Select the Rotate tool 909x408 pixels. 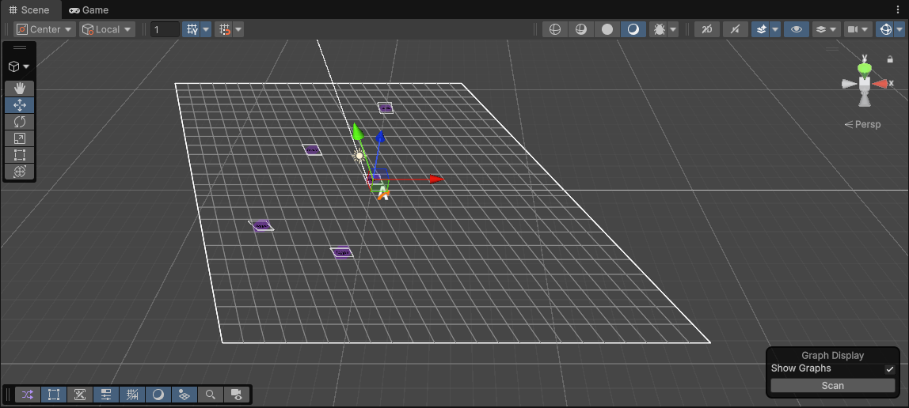[20, 122]
